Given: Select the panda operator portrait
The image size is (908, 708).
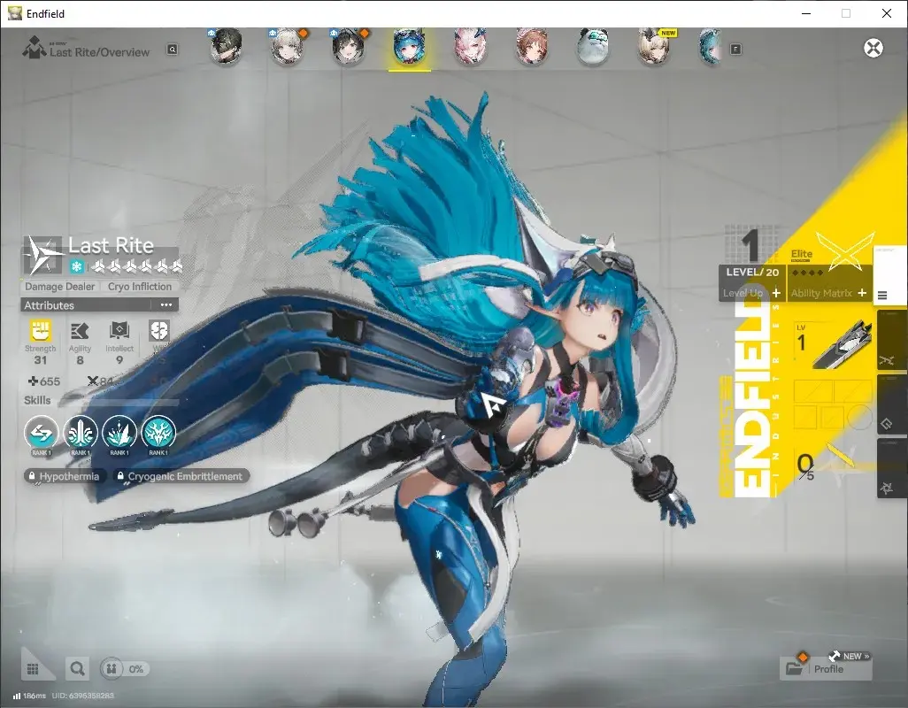Looking at the screenshot, I should click(593, 46).
